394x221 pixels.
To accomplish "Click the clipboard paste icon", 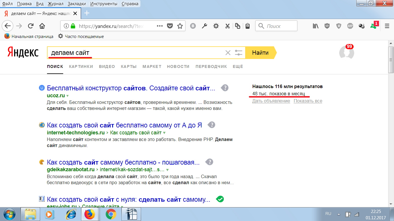I will click(x=247, y=26).
